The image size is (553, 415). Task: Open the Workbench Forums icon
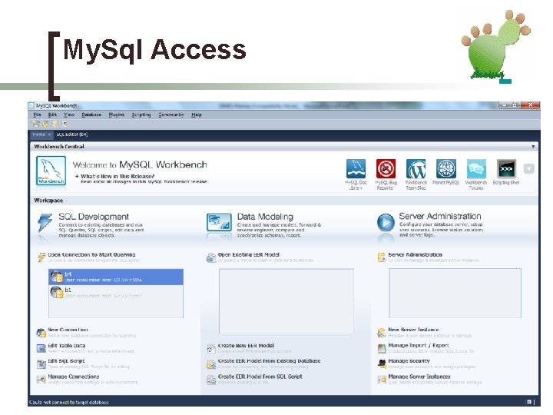(x=476, y=168)
